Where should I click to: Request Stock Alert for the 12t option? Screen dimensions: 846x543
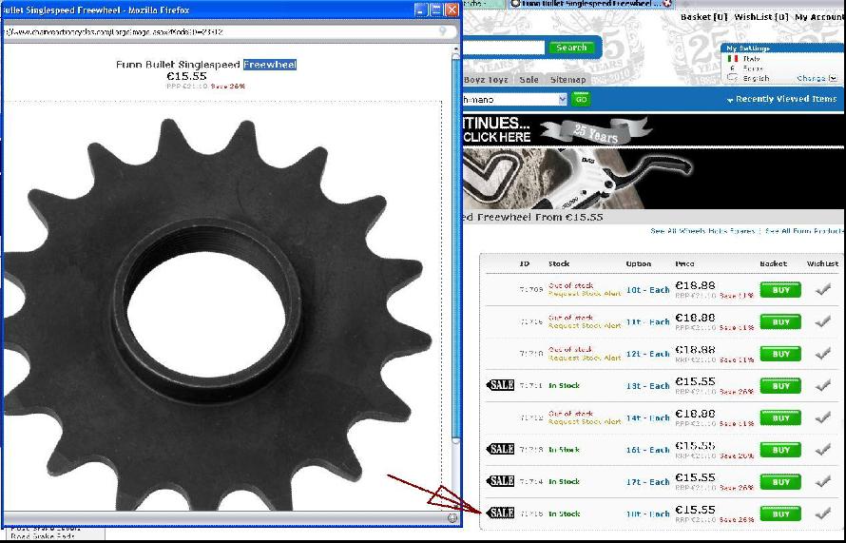(x=585, y=358)
